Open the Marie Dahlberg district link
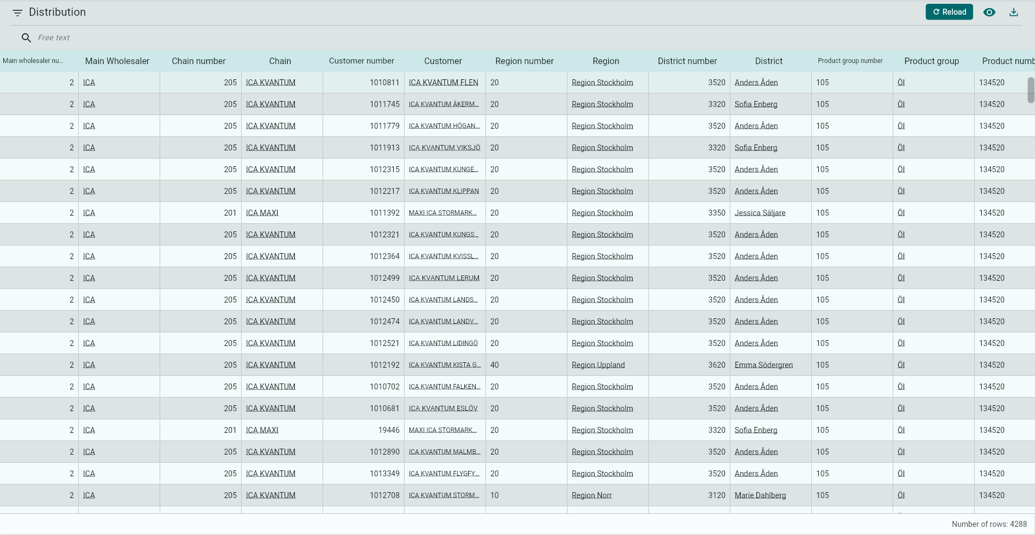This screenshot has height=535, width=1035. click(x=760, y=495)
